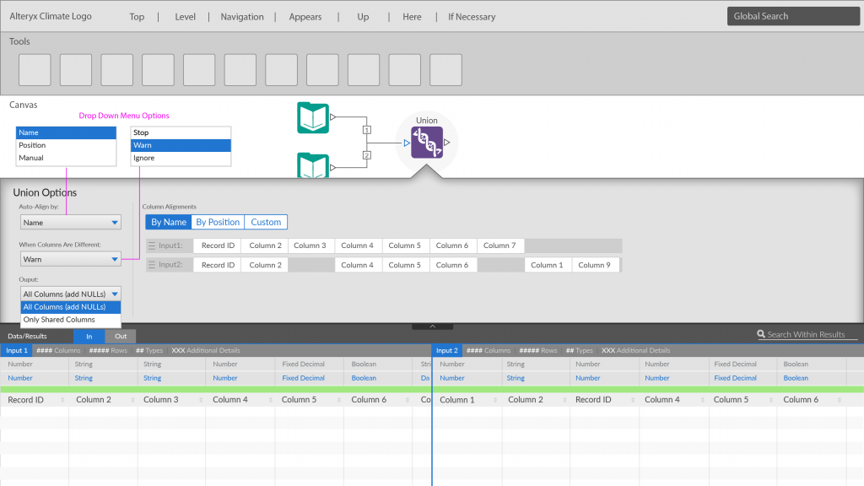Click the magnifier icon in Search Within Results
The image size is (864, 486).
761,335
